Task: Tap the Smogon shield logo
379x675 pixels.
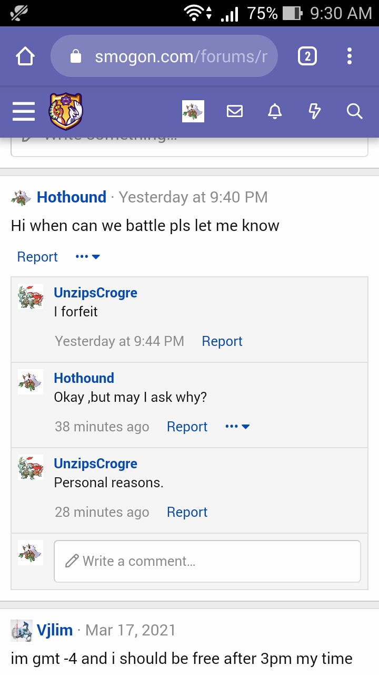Action: click(x=66, y=111)
